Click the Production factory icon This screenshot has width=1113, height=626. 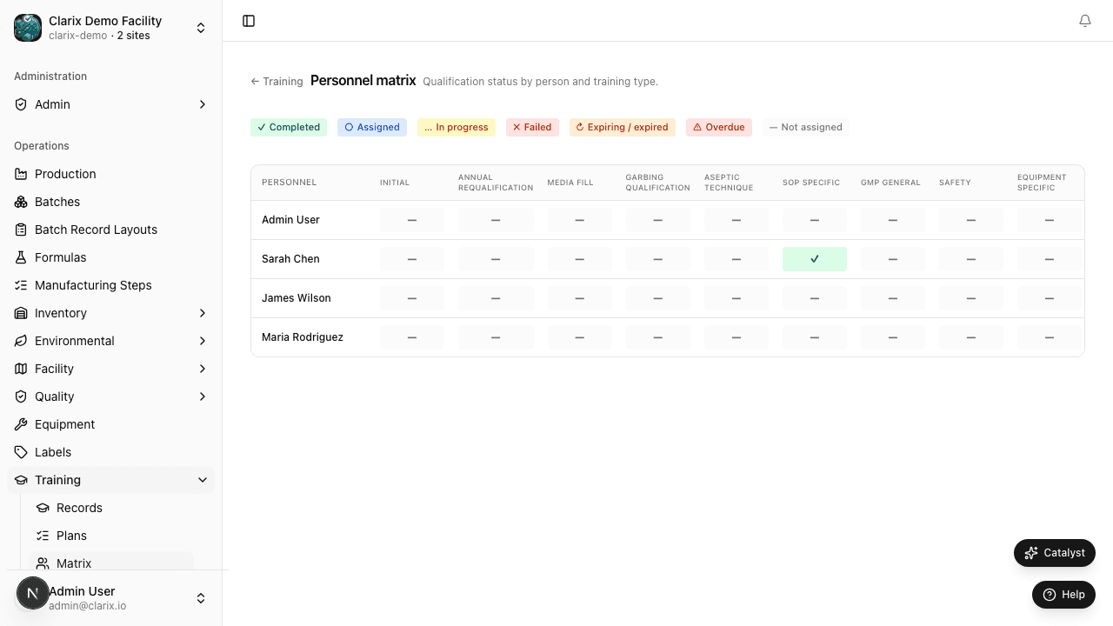click(x=21, y=174)
